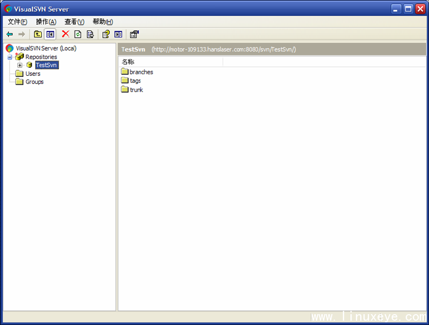Click the Users folder icon

tap(19, 74)
